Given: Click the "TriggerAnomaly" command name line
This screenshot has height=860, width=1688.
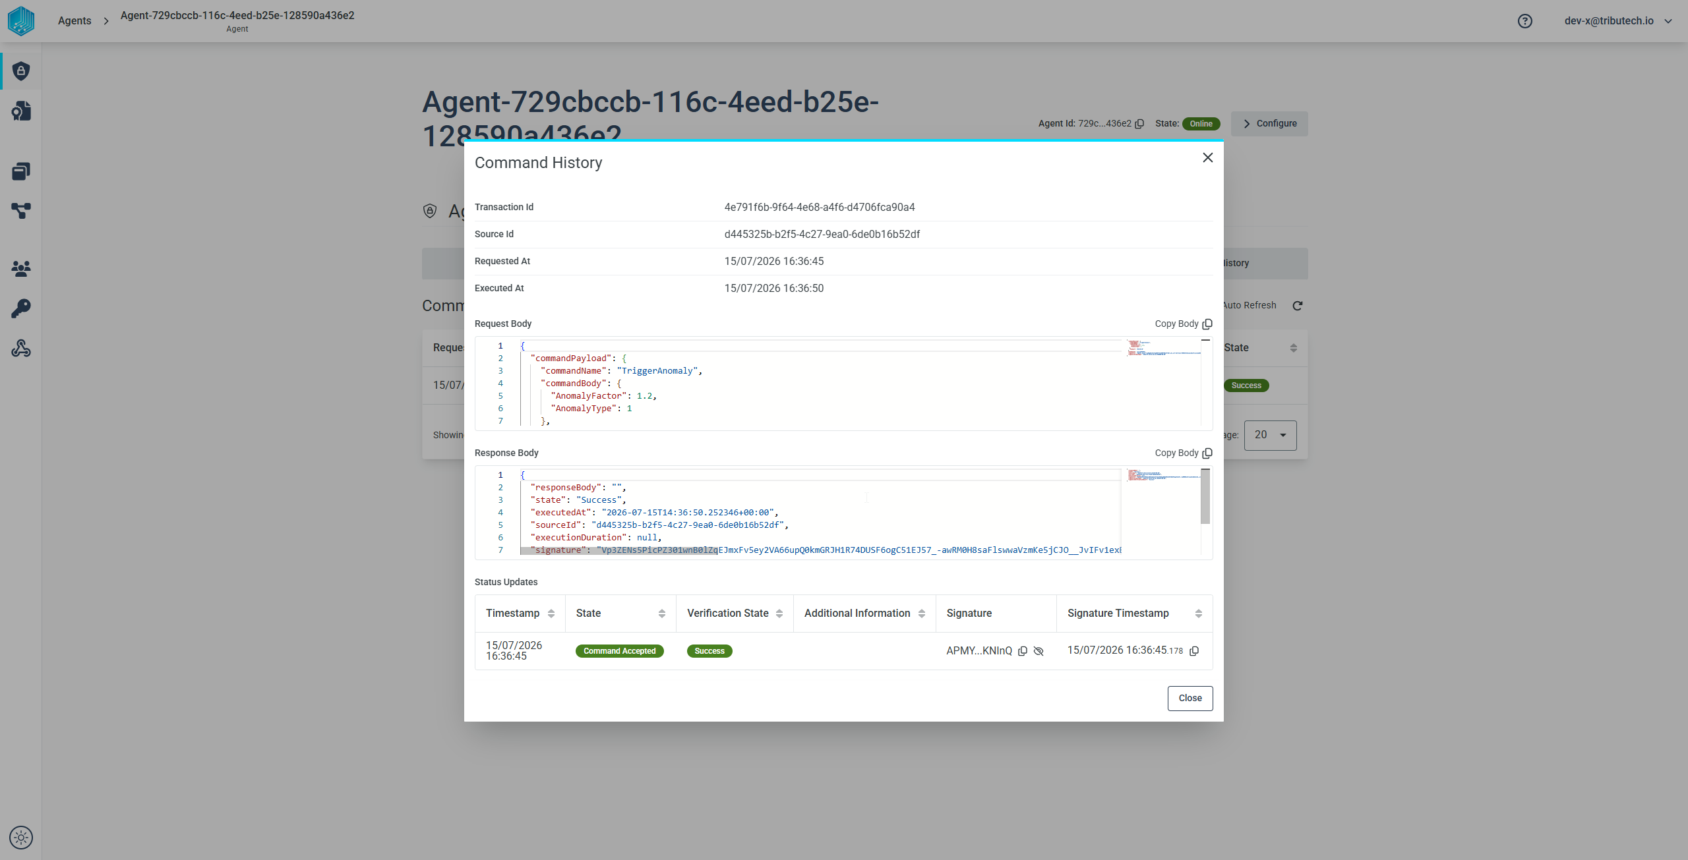Looking at the screenshot, I should (x=621, y=371).
